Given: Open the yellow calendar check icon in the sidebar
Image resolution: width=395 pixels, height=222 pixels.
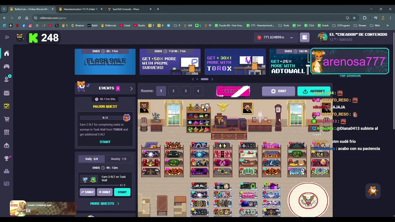Looking at the screenshot, I should (6, 106).
